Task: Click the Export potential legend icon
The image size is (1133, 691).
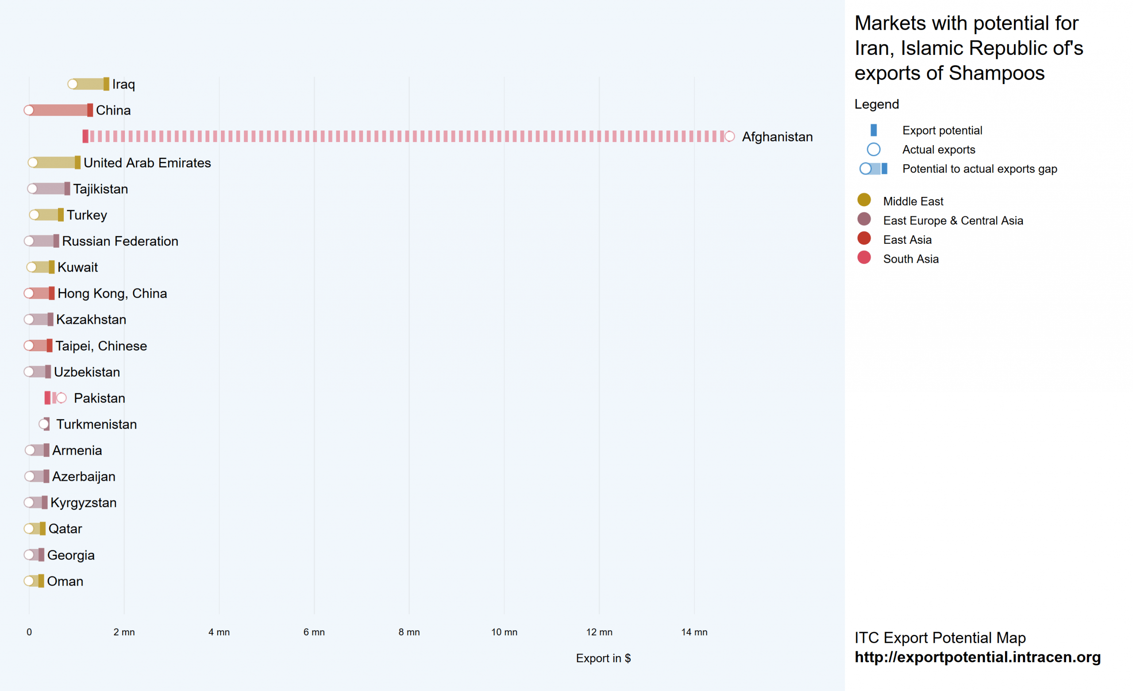Action: 873,130
